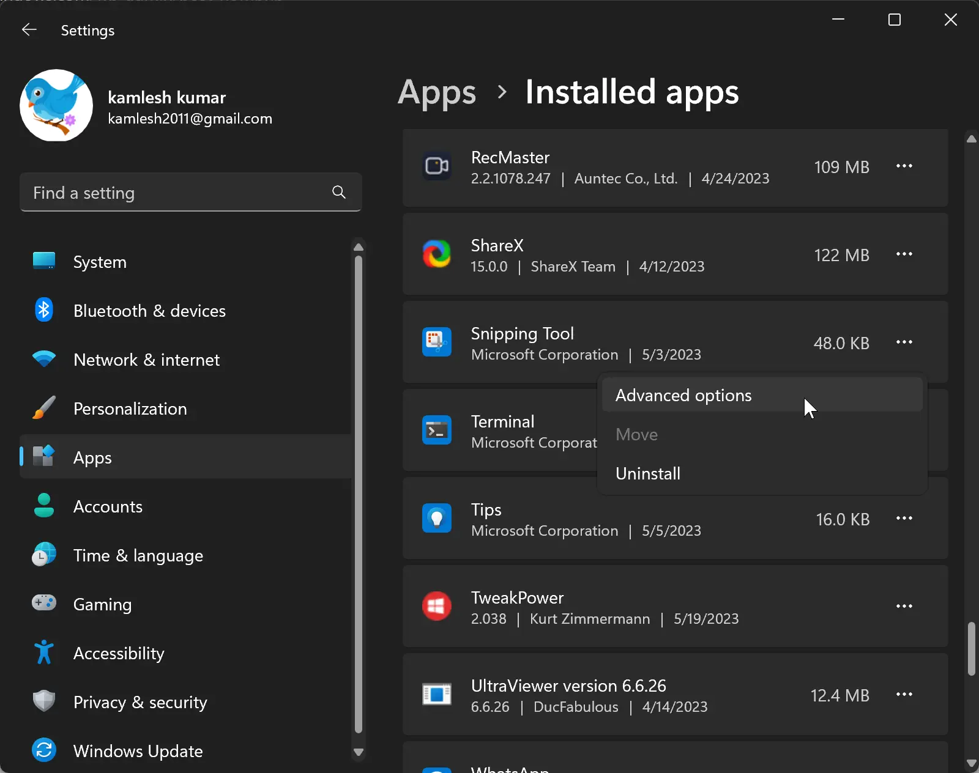Click the Tips 16.0 KB size
This screenshot has width=979, height=773.
click(843, 519)
